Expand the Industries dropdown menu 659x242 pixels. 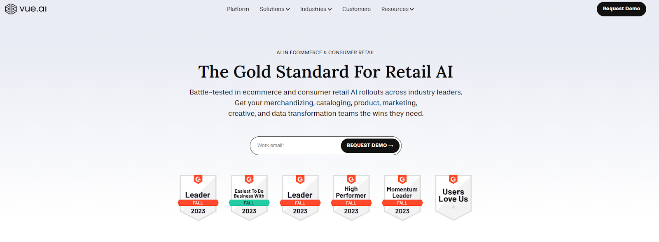coord(316,9)
